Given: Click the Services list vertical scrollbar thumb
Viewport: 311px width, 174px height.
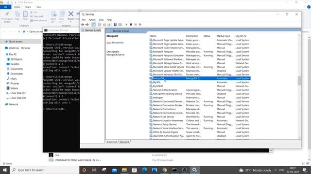Looking at the screenshot, I should (299, 81).
